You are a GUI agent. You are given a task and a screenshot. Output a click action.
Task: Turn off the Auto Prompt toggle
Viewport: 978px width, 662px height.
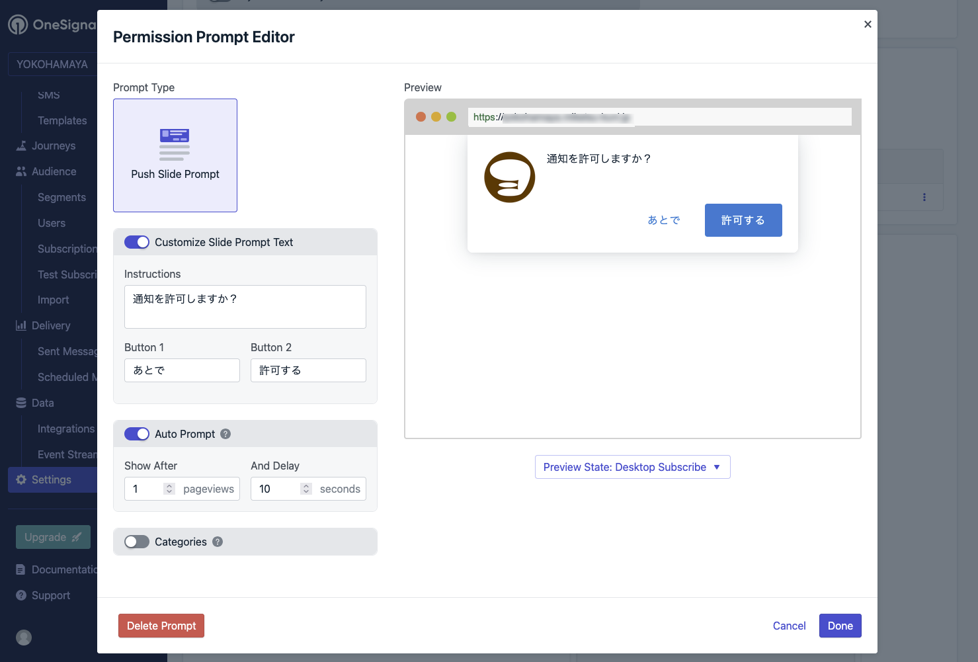136,434
